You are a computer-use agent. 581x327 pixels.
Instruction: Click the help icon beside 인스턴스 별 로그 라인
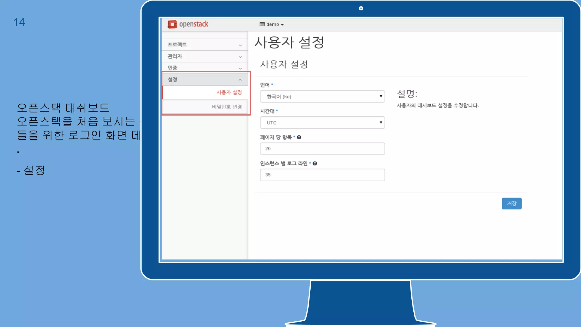[x=315, y=163]
